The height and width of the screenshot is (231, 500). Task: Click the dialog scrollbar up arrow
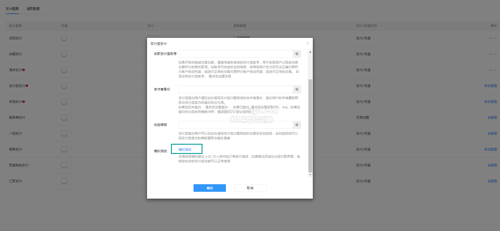tap(310, 52)
